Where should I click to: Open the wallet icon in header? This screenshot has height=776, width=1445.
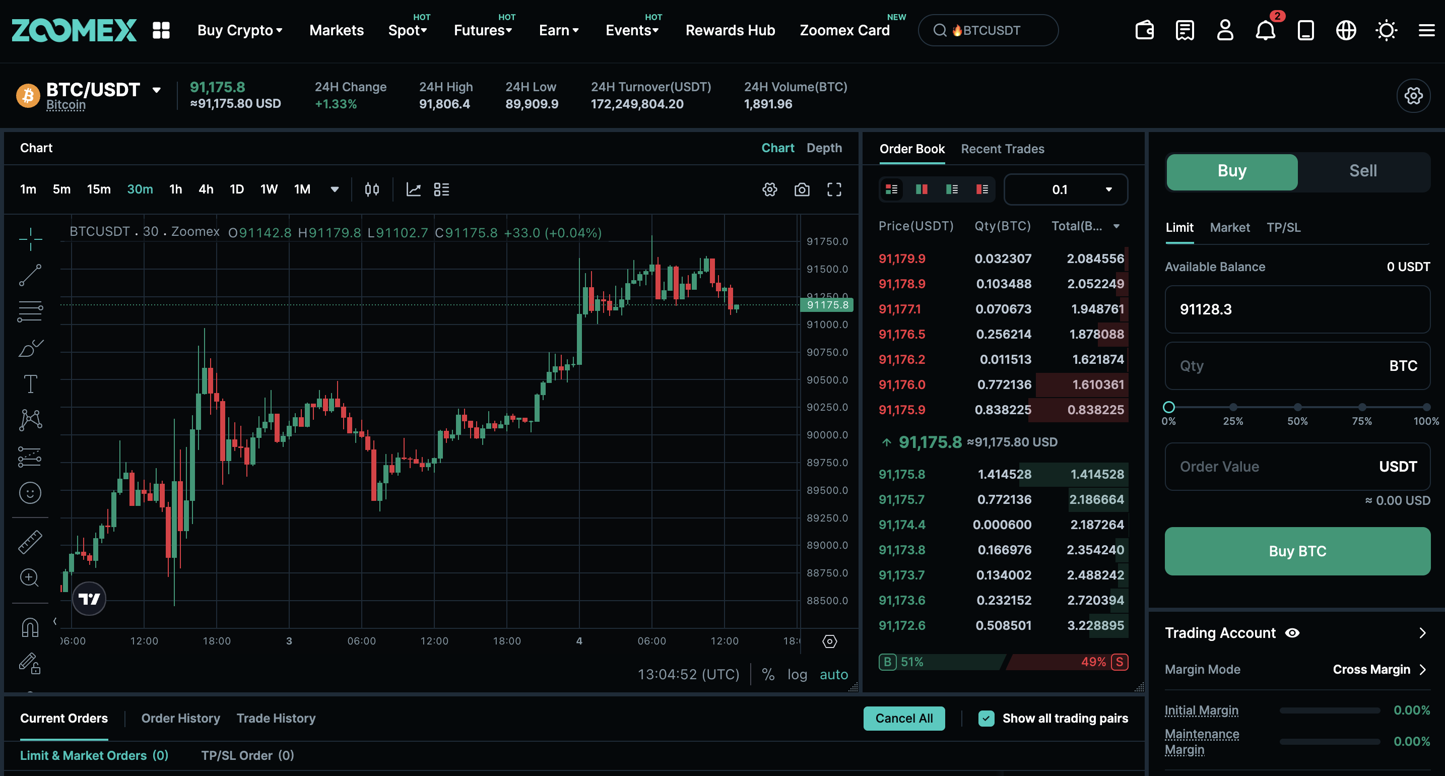pos(1144,30)
